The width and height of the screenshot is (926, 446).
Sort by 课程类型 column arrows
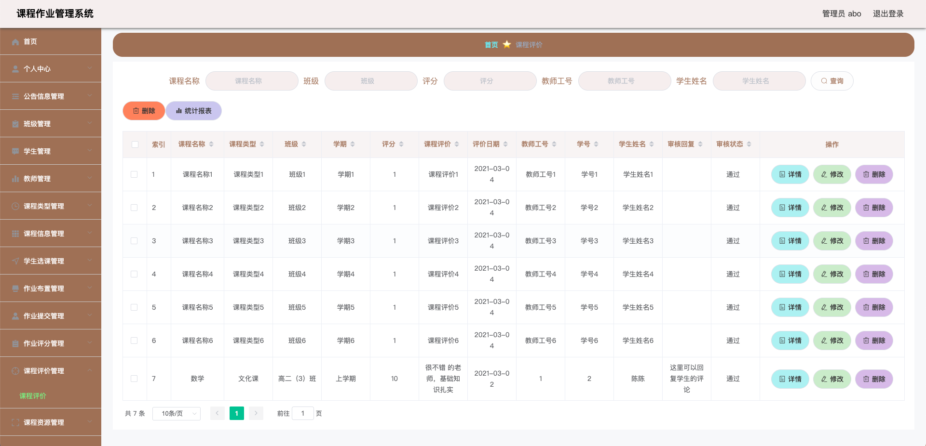tap(262, 144)
